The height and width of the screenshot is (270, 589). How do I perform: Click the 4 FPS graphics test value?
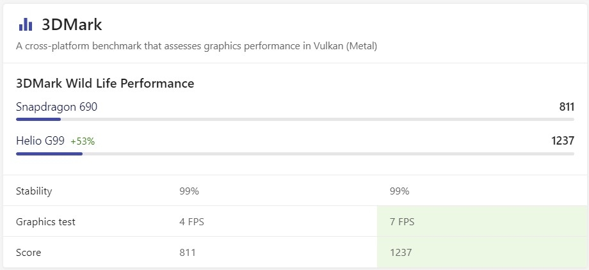tap(191, 222)
